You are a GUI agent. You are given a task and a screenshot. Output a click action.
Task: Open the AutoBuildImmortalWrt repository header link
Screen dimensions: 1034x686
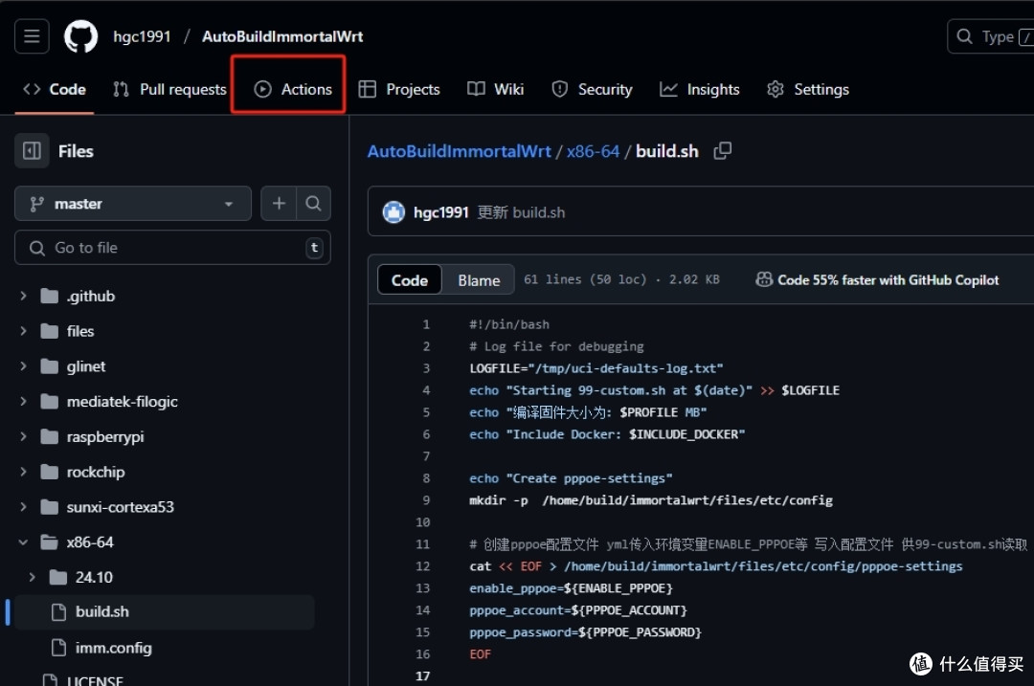pyautogui.click(x=282, y=36)
